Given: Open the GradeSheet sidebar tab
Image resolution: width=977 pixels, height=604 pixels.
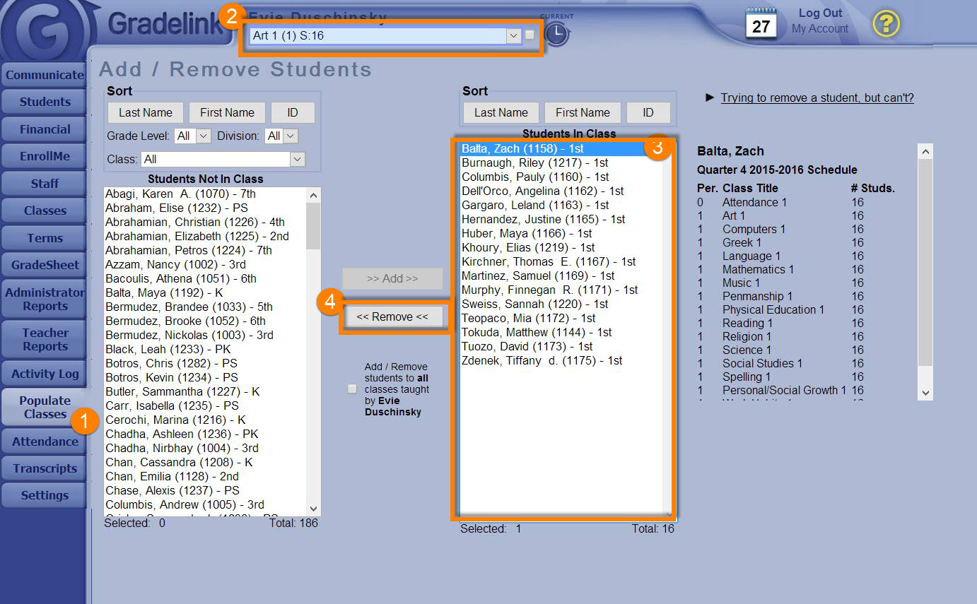Looking at the screenshot, I should 45,265.
